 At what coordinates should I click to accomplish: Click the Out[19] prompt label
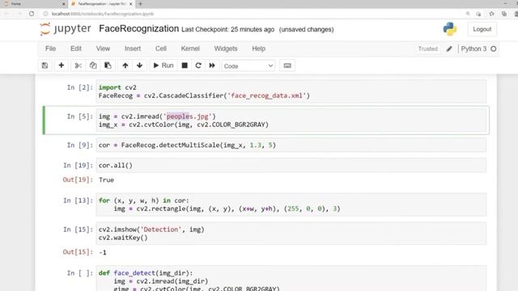[x=78, y=179]
